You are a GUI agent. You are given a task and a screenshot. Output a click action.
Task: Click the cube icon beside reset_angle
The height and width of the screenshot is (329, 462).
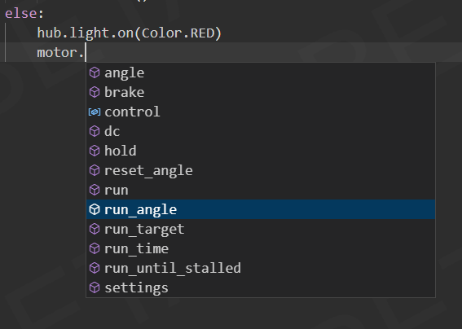(x=95, y=170)
